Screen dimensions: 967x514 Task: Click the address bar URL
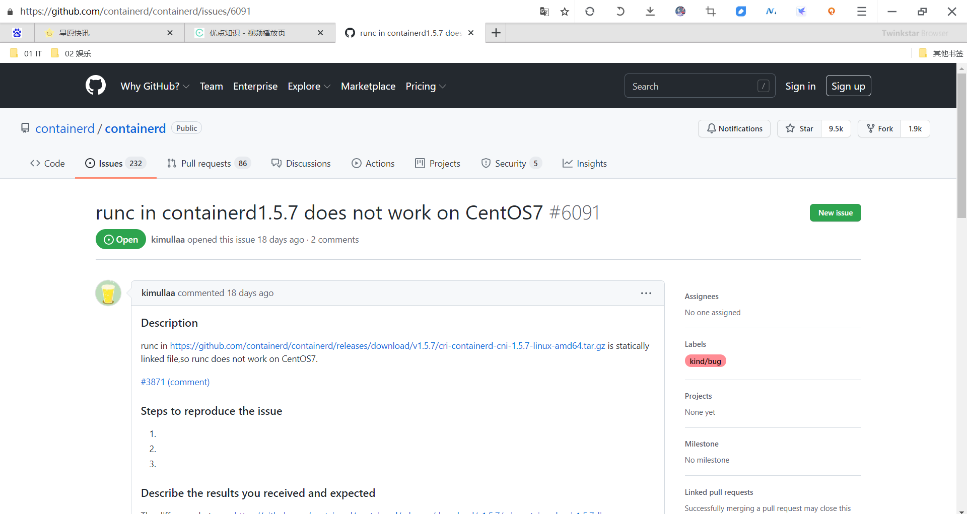[x=135, y=11]
